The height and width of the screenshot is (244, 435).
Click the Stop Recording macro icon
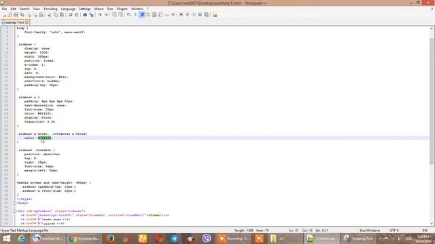click(x=188, y=15)
